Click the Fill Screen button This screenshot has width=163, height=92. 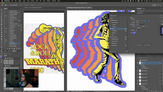33,5
